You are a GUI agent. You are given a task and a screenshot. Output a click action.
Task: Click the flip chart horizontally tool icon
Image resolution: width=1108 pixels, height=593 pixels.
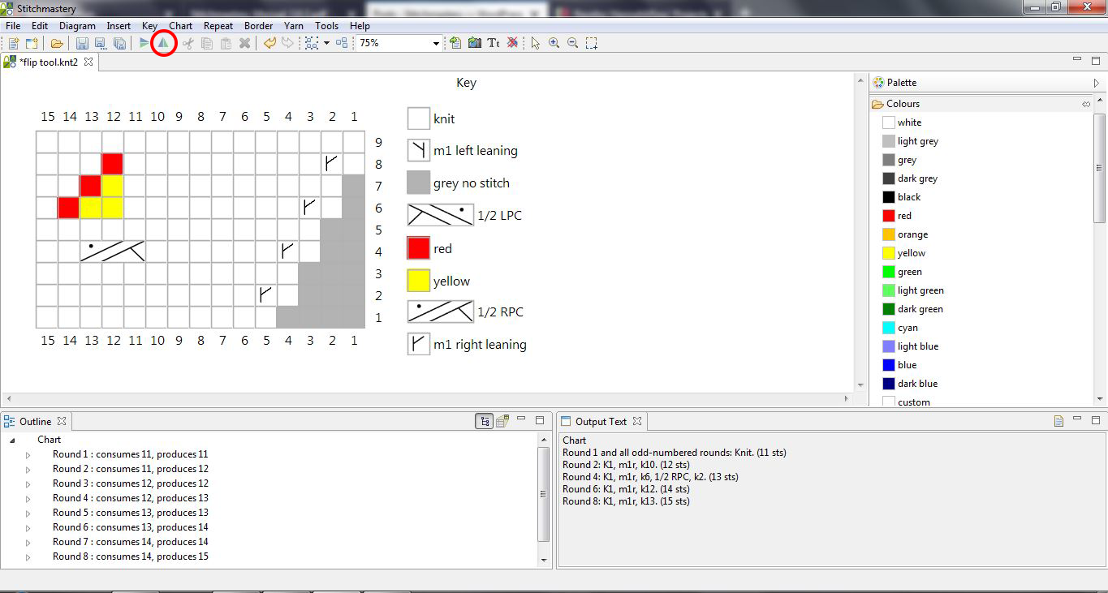click(x=163, y=43)
